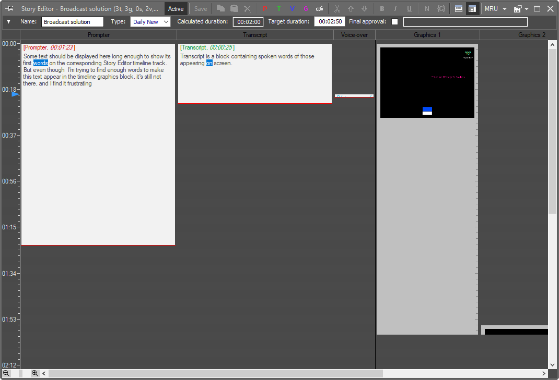Viewport: 559px width, 380px height.
Task: Maximize the Story Editor window
Action: tap(537, 8)
